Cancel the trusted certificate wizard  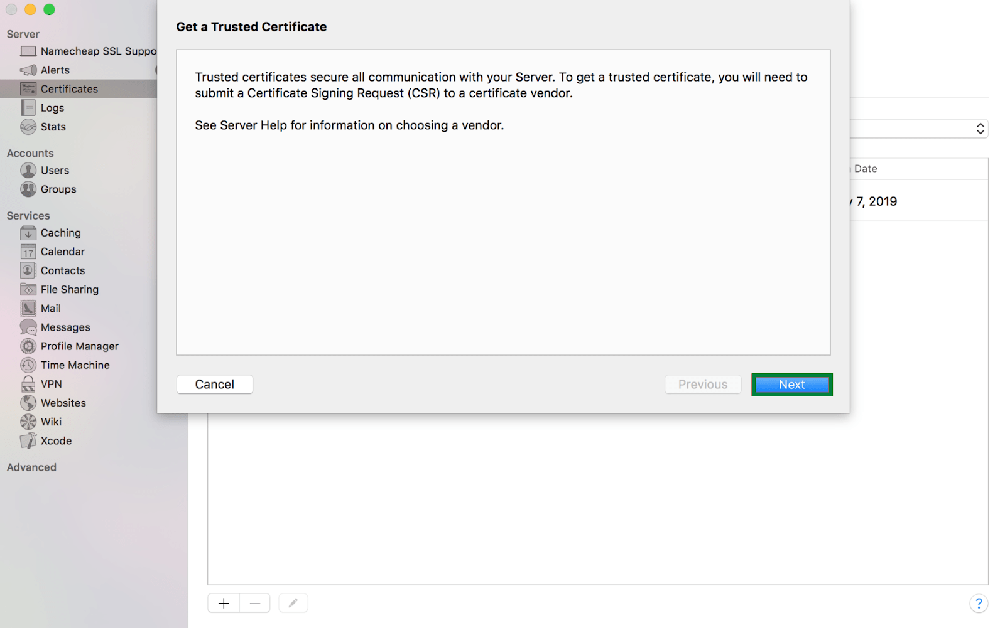coord(214,384)
